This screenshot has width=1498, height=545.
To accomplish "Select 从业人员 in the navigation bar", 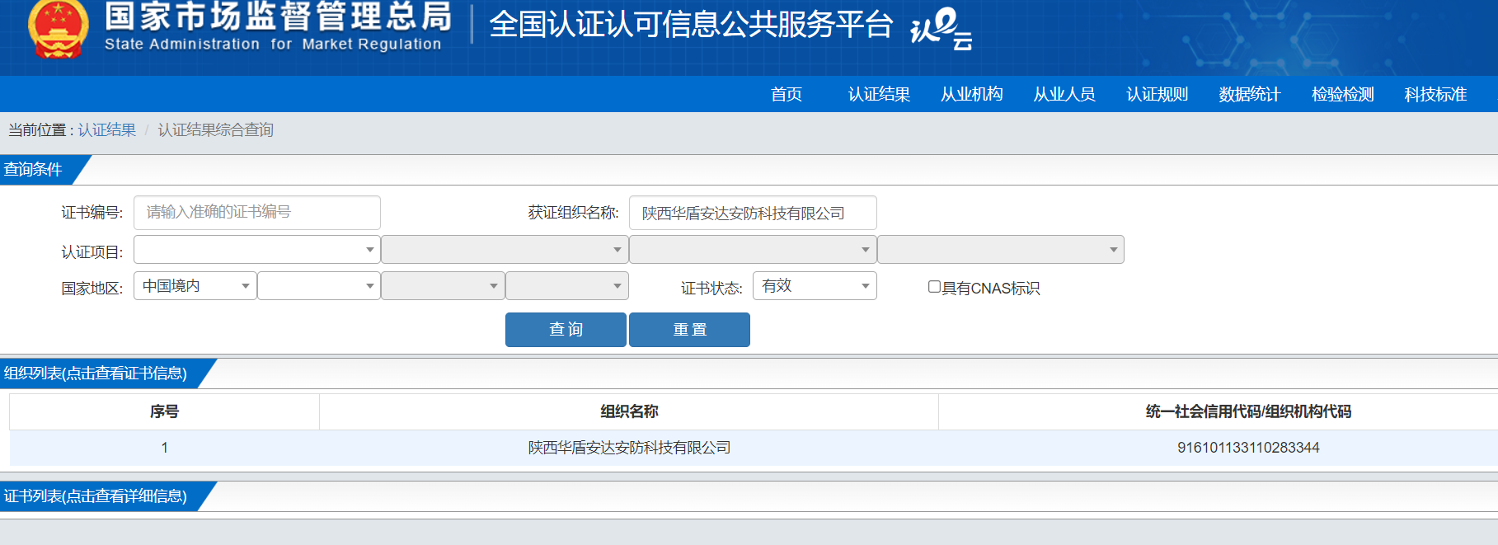I will [x=1064, y=94].
